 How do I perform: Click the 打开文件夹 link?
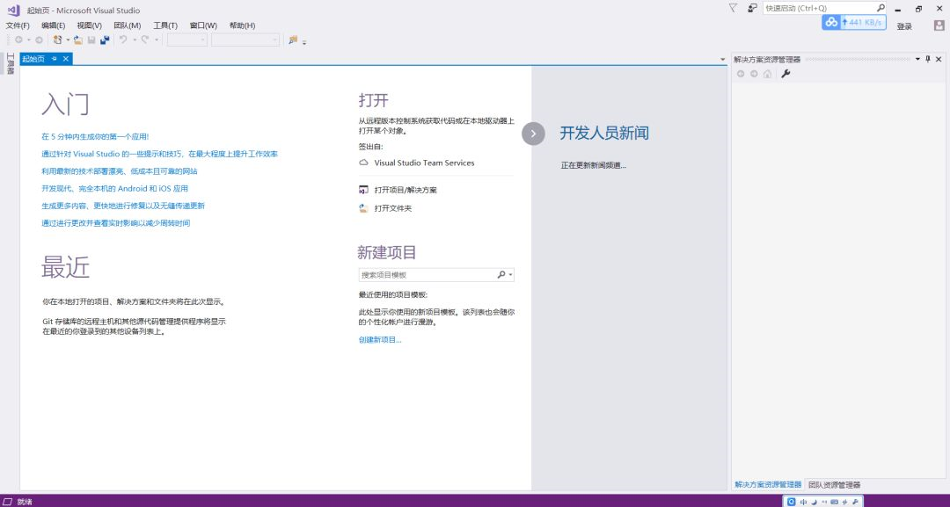pos(392,208)
